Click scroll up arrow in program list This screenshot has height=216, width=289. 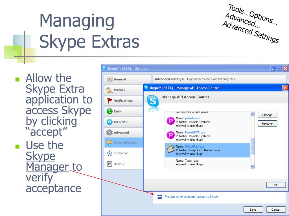(x=252, y=114)
